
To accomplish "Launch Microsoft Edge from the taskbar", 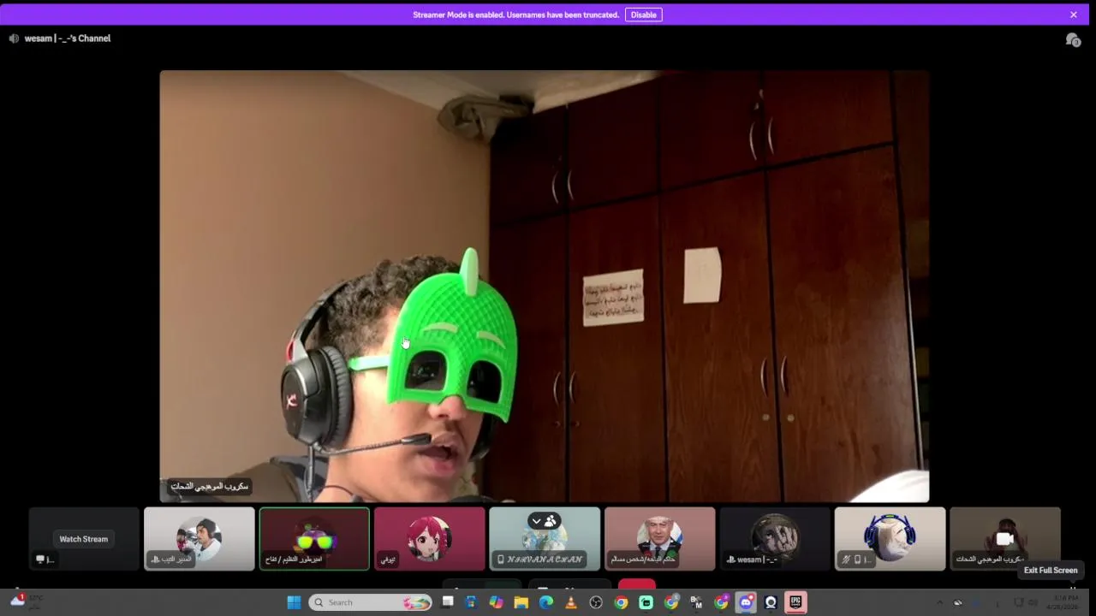I will [x=545, y=602].
